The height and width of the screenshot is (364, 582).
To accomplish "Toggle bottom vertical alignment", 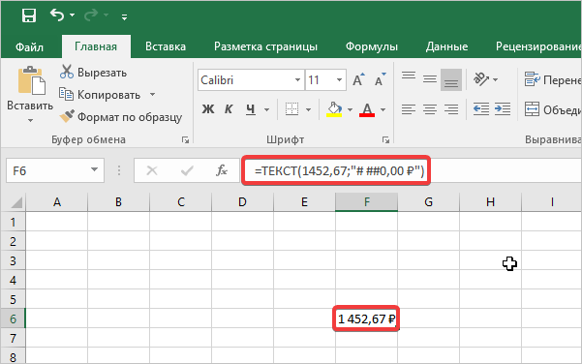I will 451,79.
